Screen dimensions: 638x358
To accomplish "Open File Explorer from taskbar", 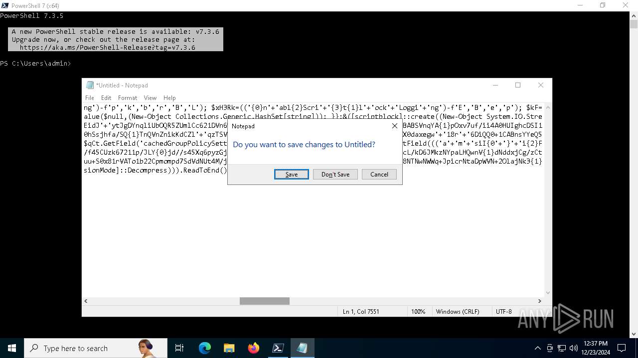I will coord(229,348).
